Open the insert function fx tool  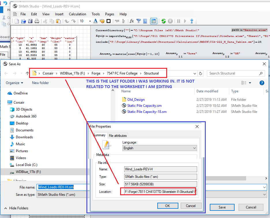[x=132, y=21]
